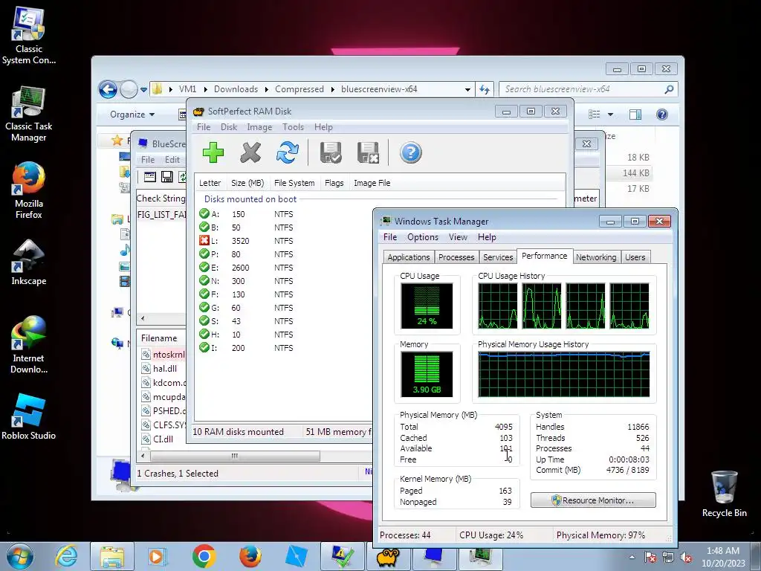Open the Image menu in RAM Disk
Viewport: 761px width, 571px height.
pyautogui.click(x=259, y=127)
